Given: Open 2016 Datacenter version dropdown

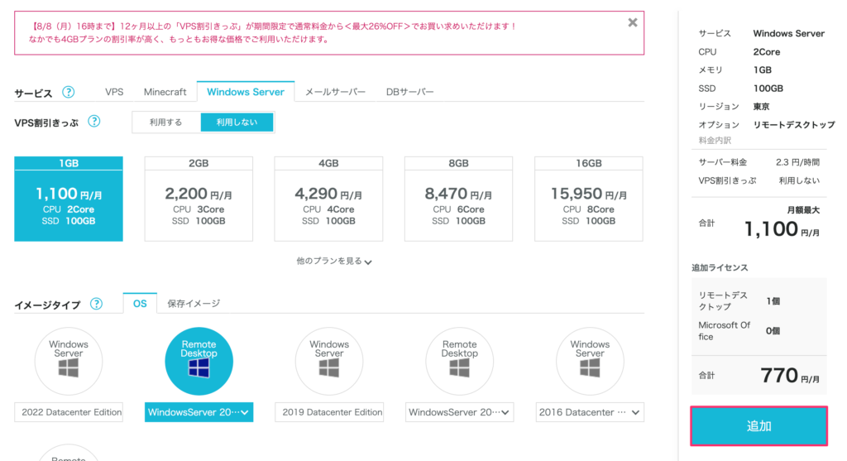Looking at the screenshot, I should pos(590,412).
